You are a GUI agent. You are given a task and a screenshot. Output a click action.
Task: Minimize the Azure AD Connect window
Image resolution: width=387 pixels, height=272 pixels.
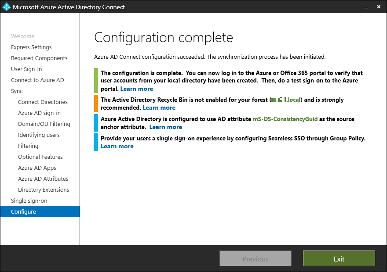365,7
